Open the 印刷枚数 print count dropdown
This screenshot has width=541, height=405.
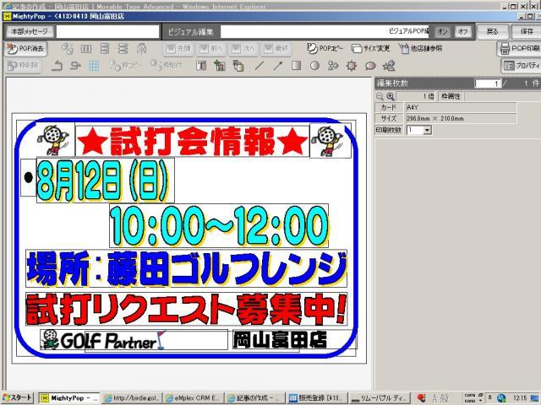[428, 130]
